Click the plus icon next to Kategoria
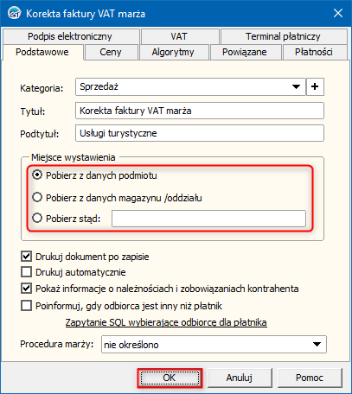Viewport: 352px width, 394px height. click(315, 86)
